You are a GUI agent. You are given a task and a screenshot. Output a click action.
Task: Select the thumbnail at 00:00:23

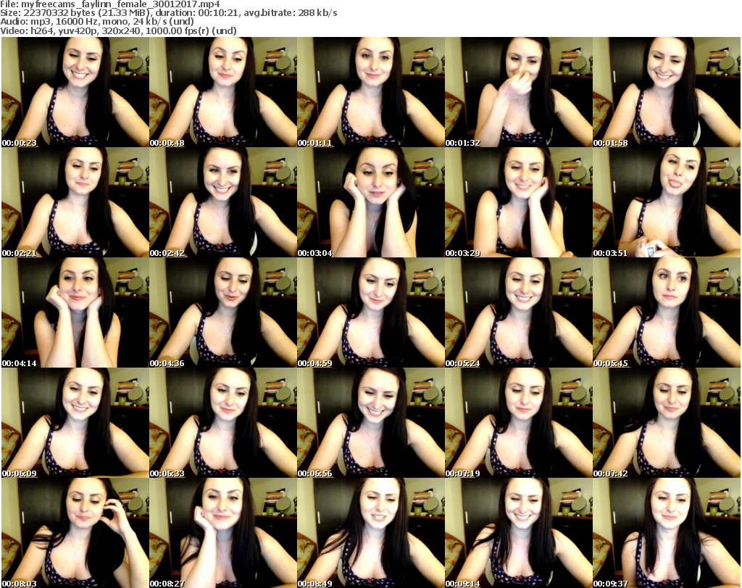(x=75, y=92)
